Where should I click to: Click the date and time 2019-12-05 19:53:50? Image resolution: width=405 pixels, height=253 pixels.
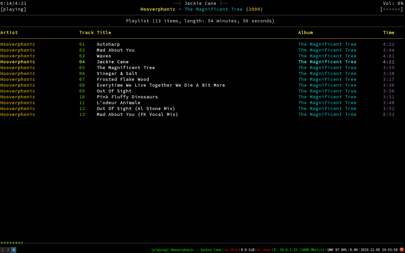[x=379, y=250]
